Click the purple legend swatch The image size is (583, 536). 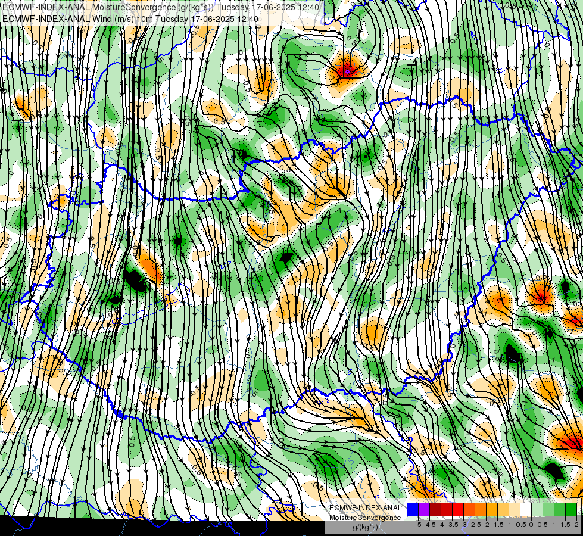[424, 510]
